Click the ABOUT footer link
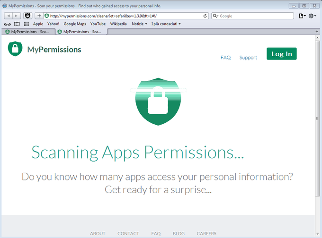Viewport: 322px width, 238px height. click(98, 233)
